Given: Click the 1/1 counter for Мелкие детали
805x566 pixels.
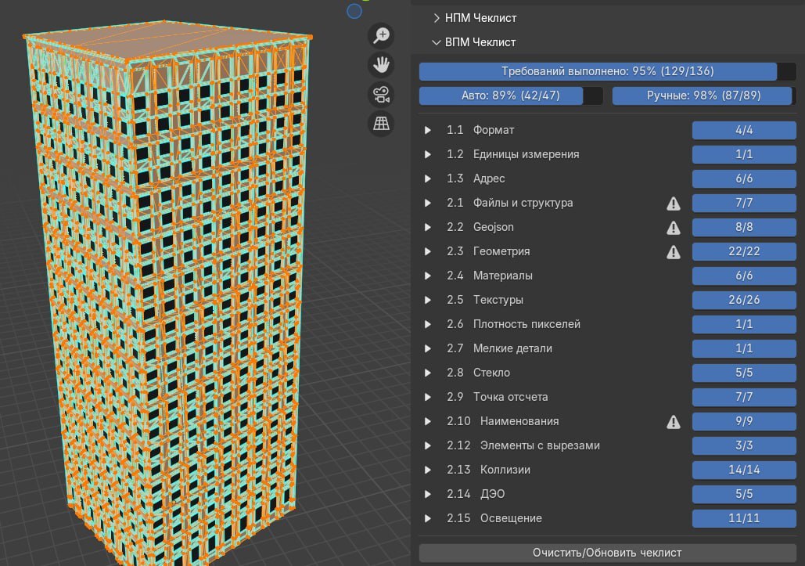Looking at the screenshot, I should click(x=744, y=348).
